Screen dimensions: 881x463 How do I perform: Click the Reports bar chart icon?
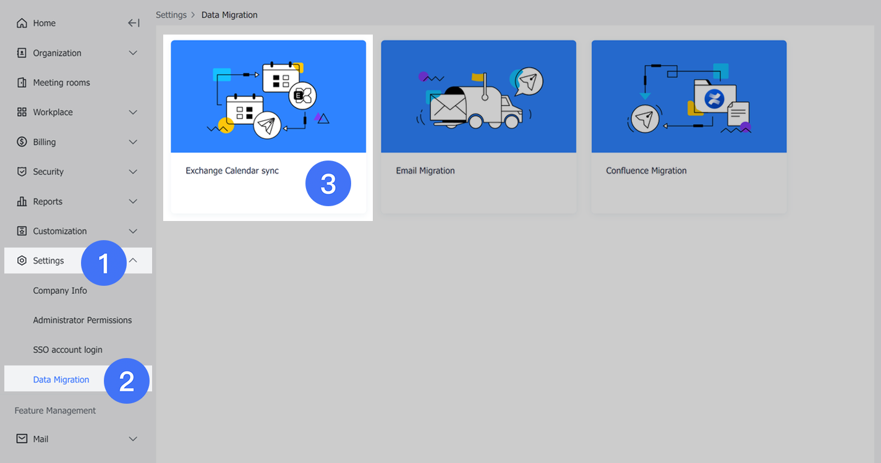click(22, 201)
